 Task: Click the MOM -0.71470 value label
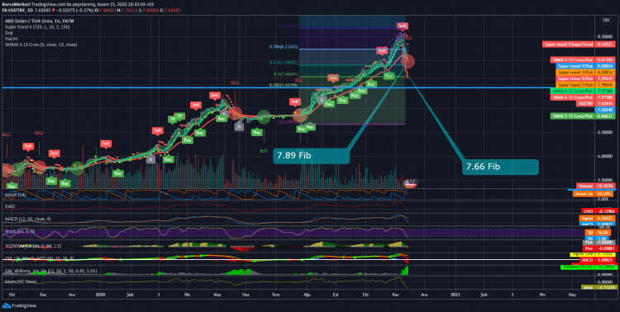click(599, 288)
